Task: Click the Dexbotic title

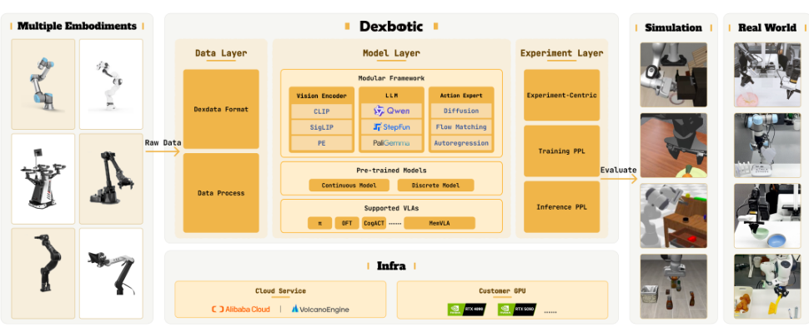Action: [x=391, y=27]
